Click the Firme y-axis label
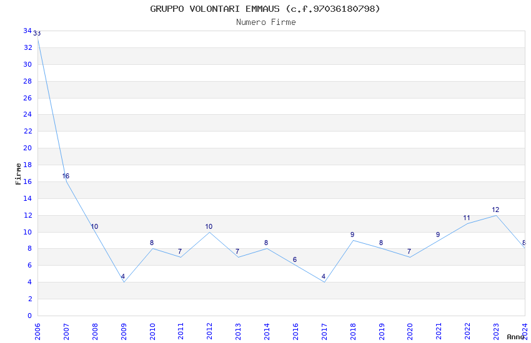The height and width of the screenshot is (343, 531). (x=18, y=173)
